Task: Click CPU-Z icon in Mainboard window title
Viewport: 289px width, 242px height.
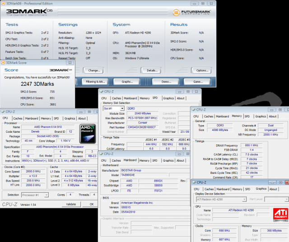Action: 101,154
